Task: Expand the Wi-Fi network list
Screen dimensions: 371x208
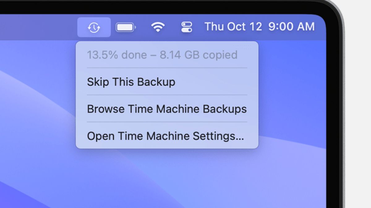Action: pyautogui.click(x=158, y=27)
